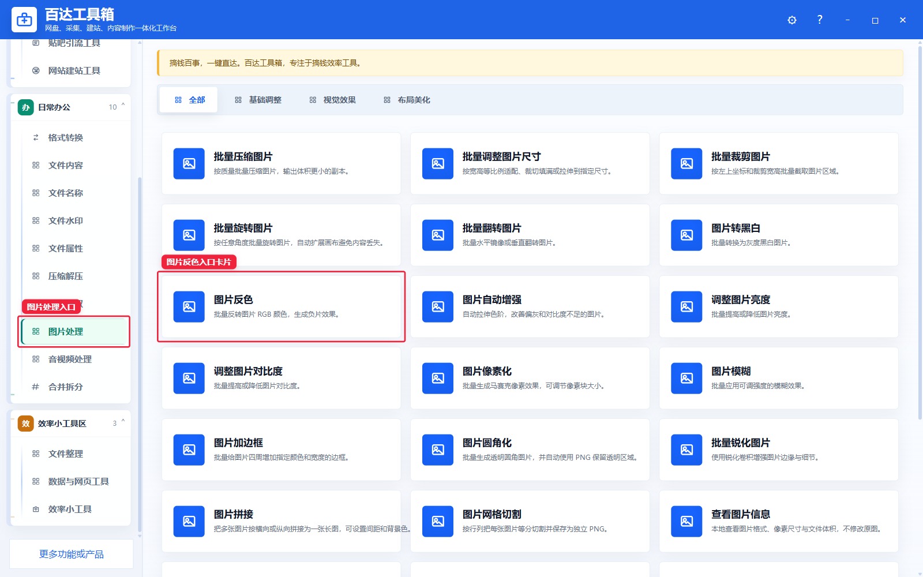This screenshot has width=923, height=577.
Task: Open 文件水印 in sidebar
Action: point(74,220)
